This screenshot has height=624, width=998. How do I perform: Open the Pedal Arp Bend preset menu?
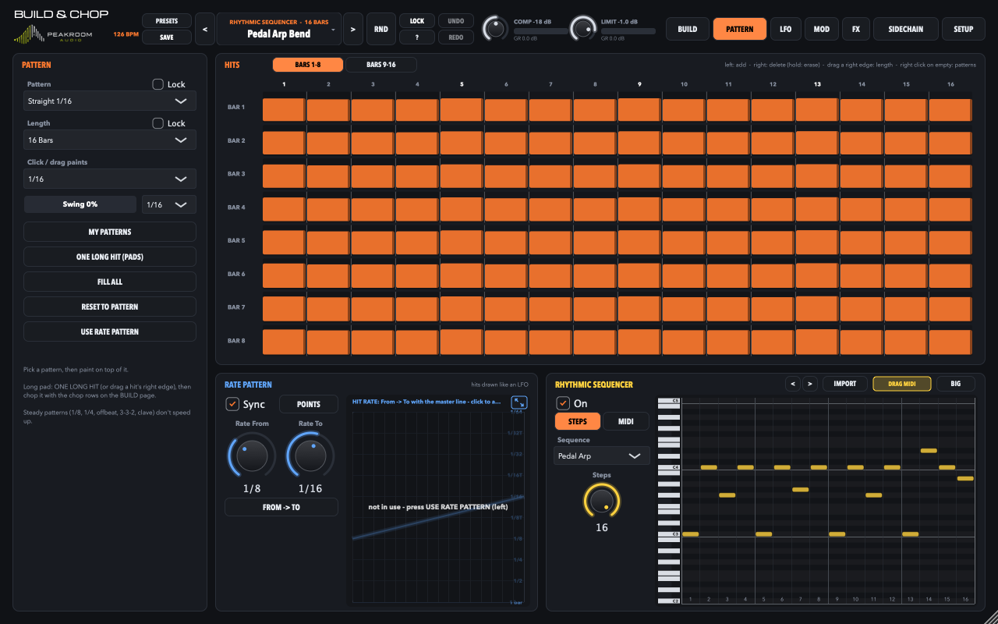tap(279, 29)
